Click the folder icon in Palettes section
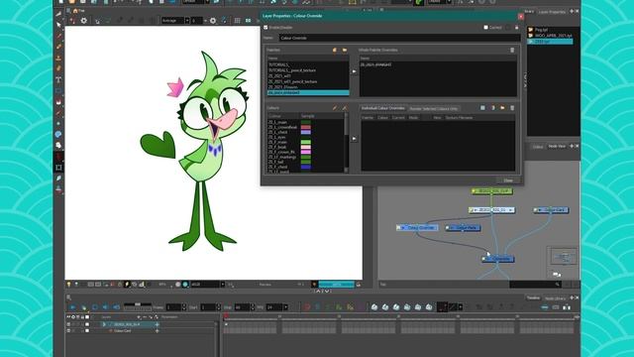 345,50
